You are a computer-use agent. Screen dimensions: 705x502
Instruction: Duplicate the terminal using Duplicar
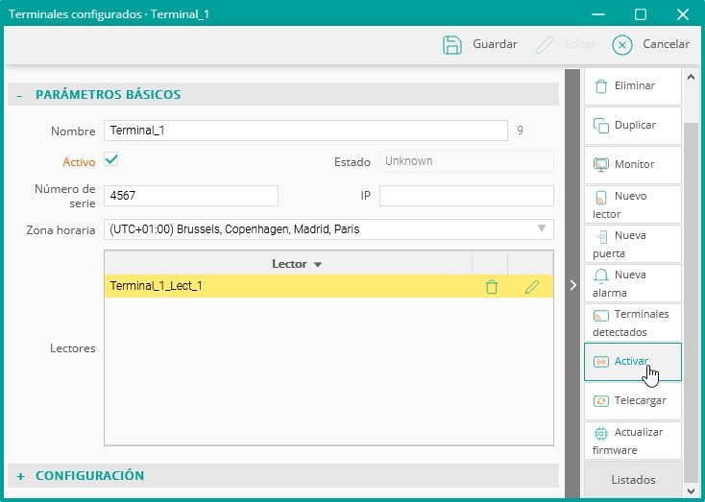(x=632, y=126)
